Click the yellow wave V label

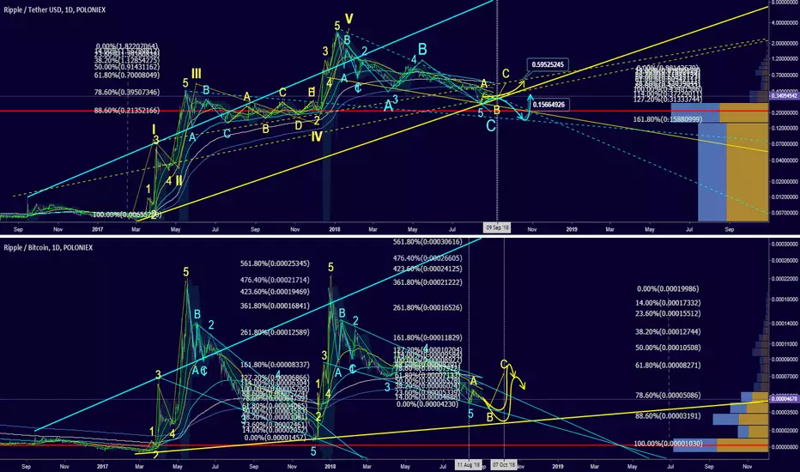coord(349,19)
